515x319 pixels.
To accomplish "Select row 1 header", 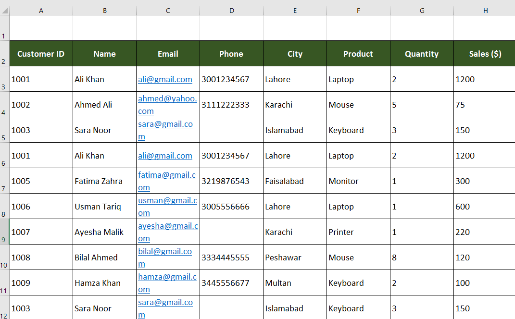I will 5,28.
